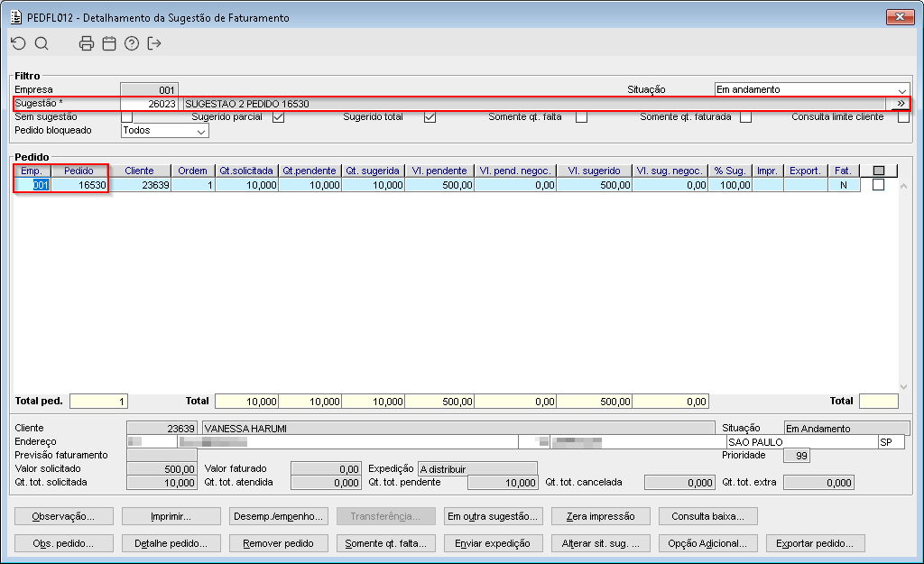Open the magnifier search toolbar icon
The image size is (924, 564).
coord(42,43)
